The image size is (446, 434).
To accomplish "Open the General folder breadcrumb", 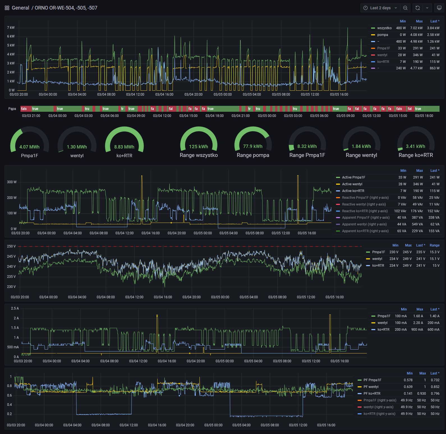I will (x=20, y=8).
